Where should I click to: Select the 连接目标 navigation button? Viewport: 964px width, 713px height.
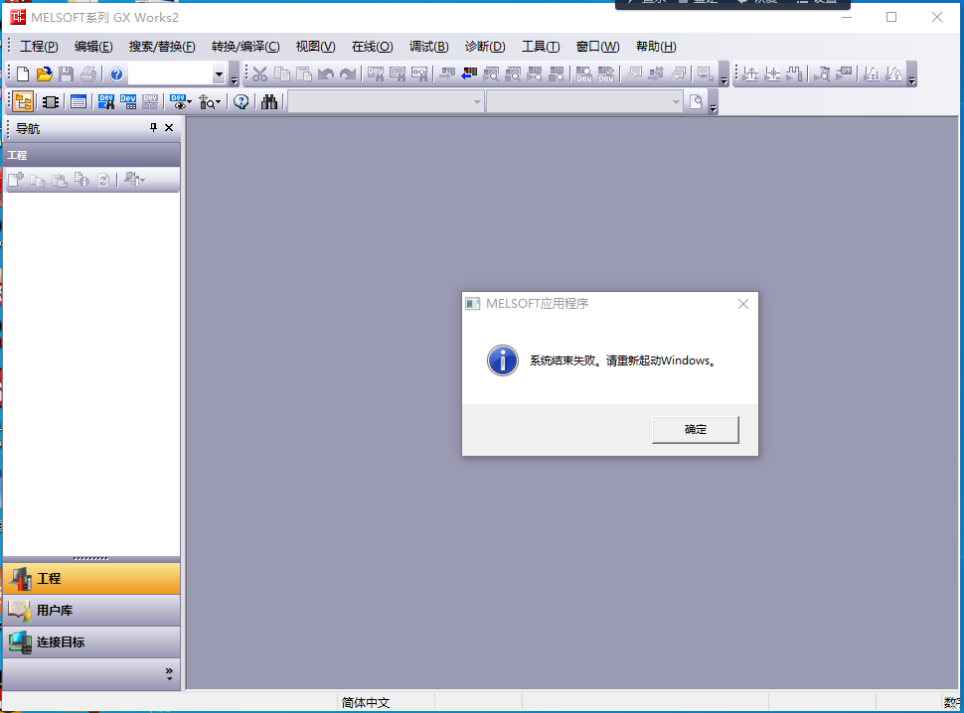[91, 642]
